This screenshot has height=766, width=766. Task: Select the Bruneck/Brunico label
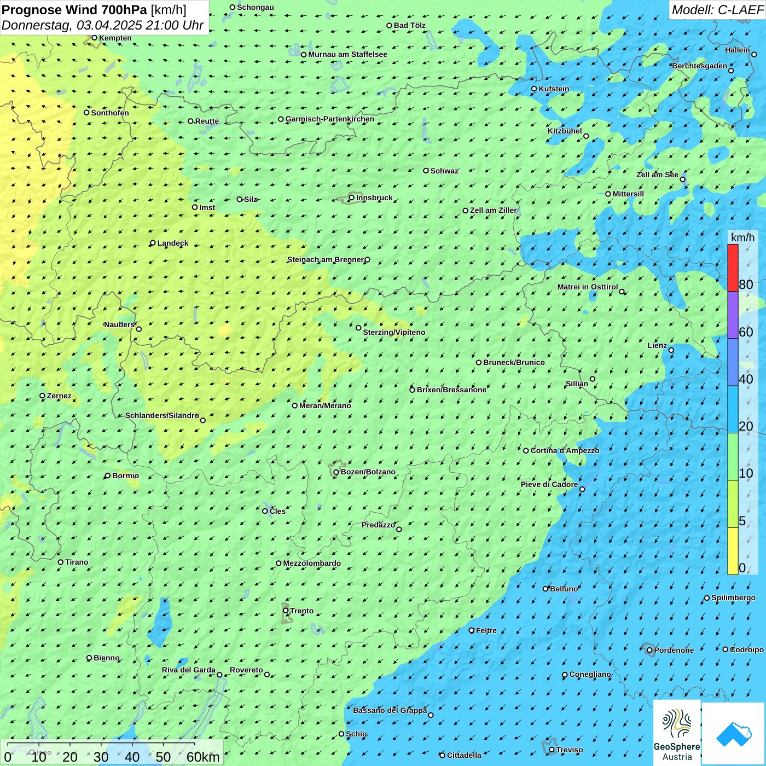tap(514, 362)
